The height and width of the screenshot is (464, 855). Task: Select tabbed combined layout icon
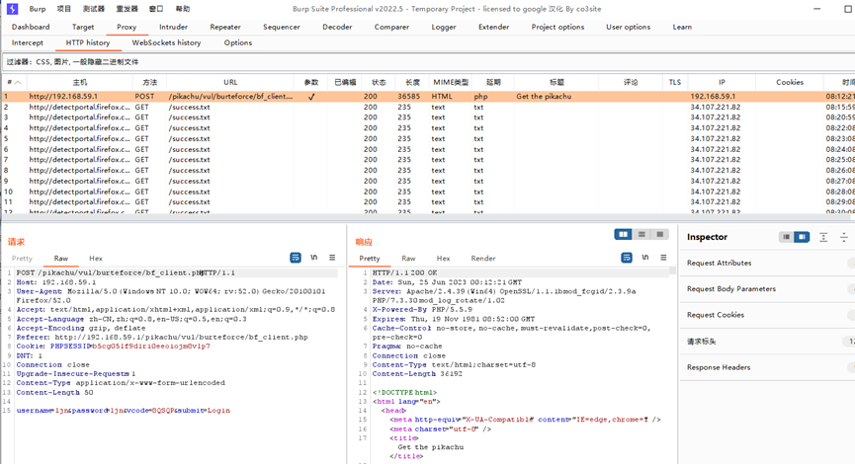[660, 234]
